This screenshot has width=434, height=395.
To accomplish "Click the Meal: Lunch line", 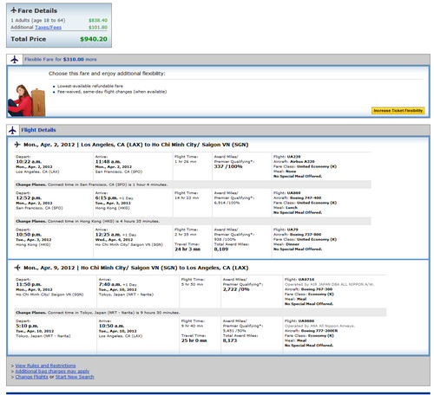I will coord(286,208).
